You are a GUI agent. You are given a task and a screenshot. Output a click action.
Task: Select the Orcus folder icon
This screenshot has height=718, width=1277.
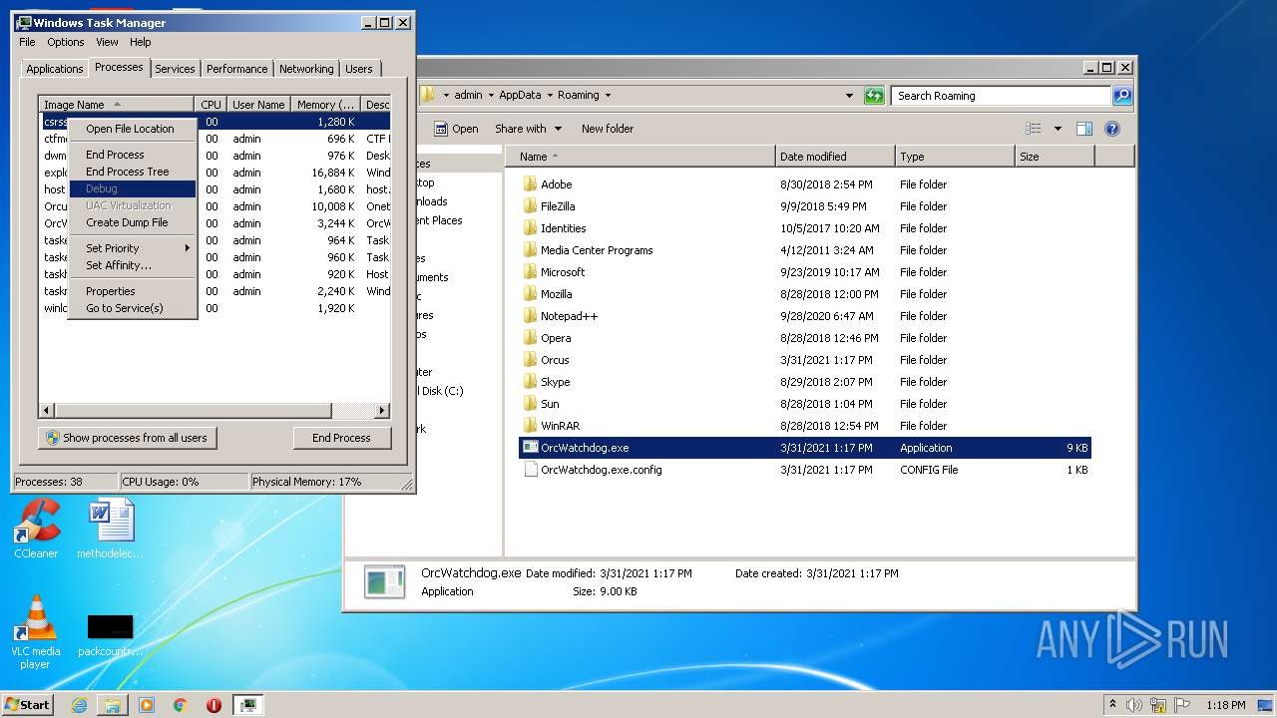click(531, 360)
